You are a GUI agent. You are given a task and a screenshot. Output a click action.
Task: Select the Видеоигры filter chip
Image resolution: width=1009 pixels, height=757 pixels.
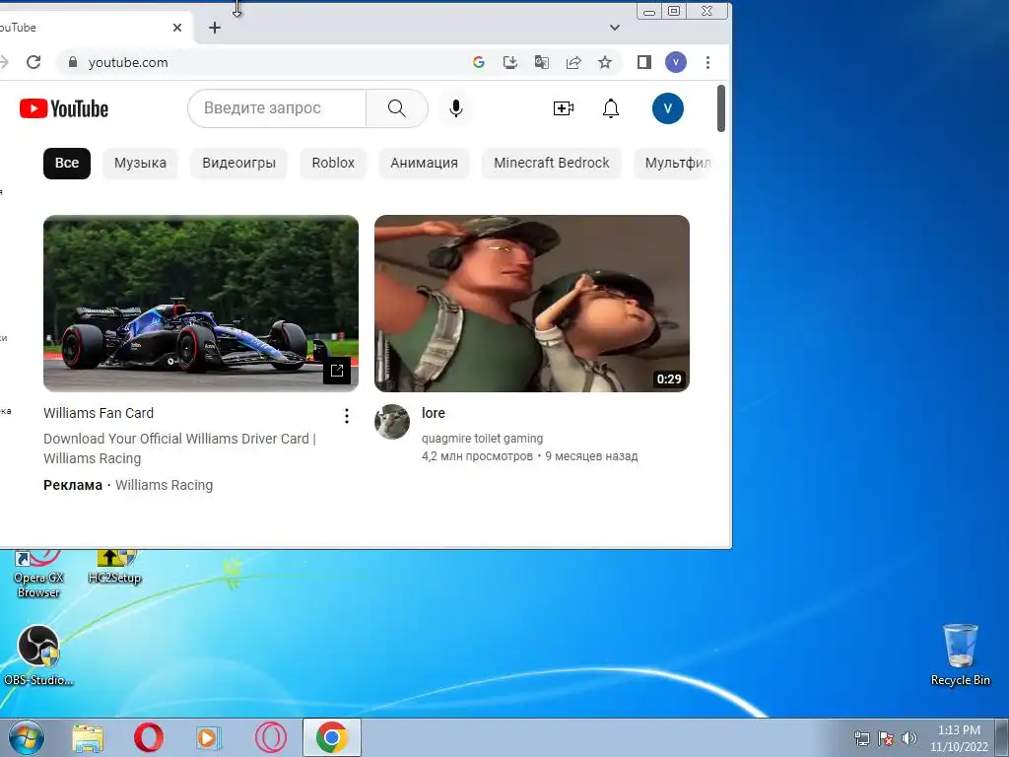click(238, 163)
